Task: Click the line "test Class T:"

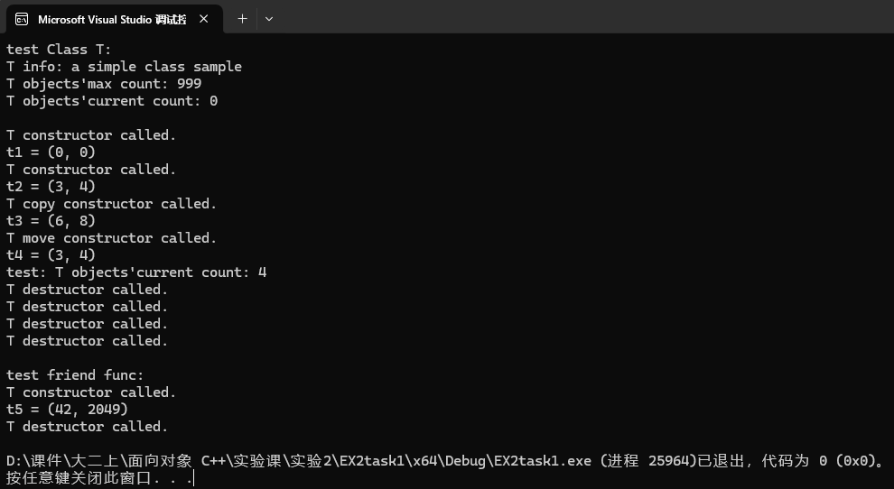Action: pyautogui.click(x=59, y=50)
